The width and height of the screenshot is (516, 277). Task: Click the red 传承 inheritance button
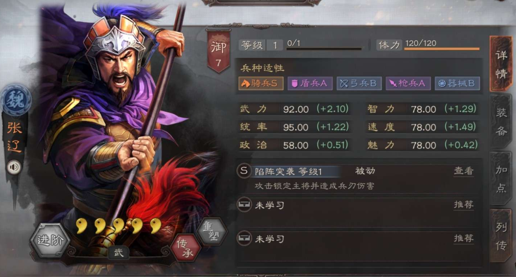[185, 248]
